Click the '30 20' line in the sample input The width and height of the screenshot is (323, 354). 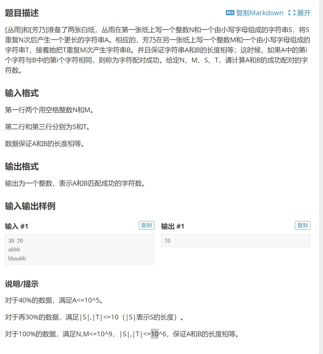coord(16,241)
